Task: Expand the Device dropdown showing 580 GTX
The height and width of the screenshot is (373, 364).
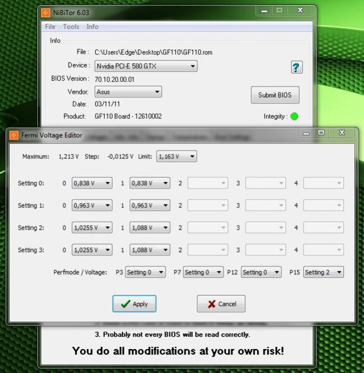Action: coord(146,66)
